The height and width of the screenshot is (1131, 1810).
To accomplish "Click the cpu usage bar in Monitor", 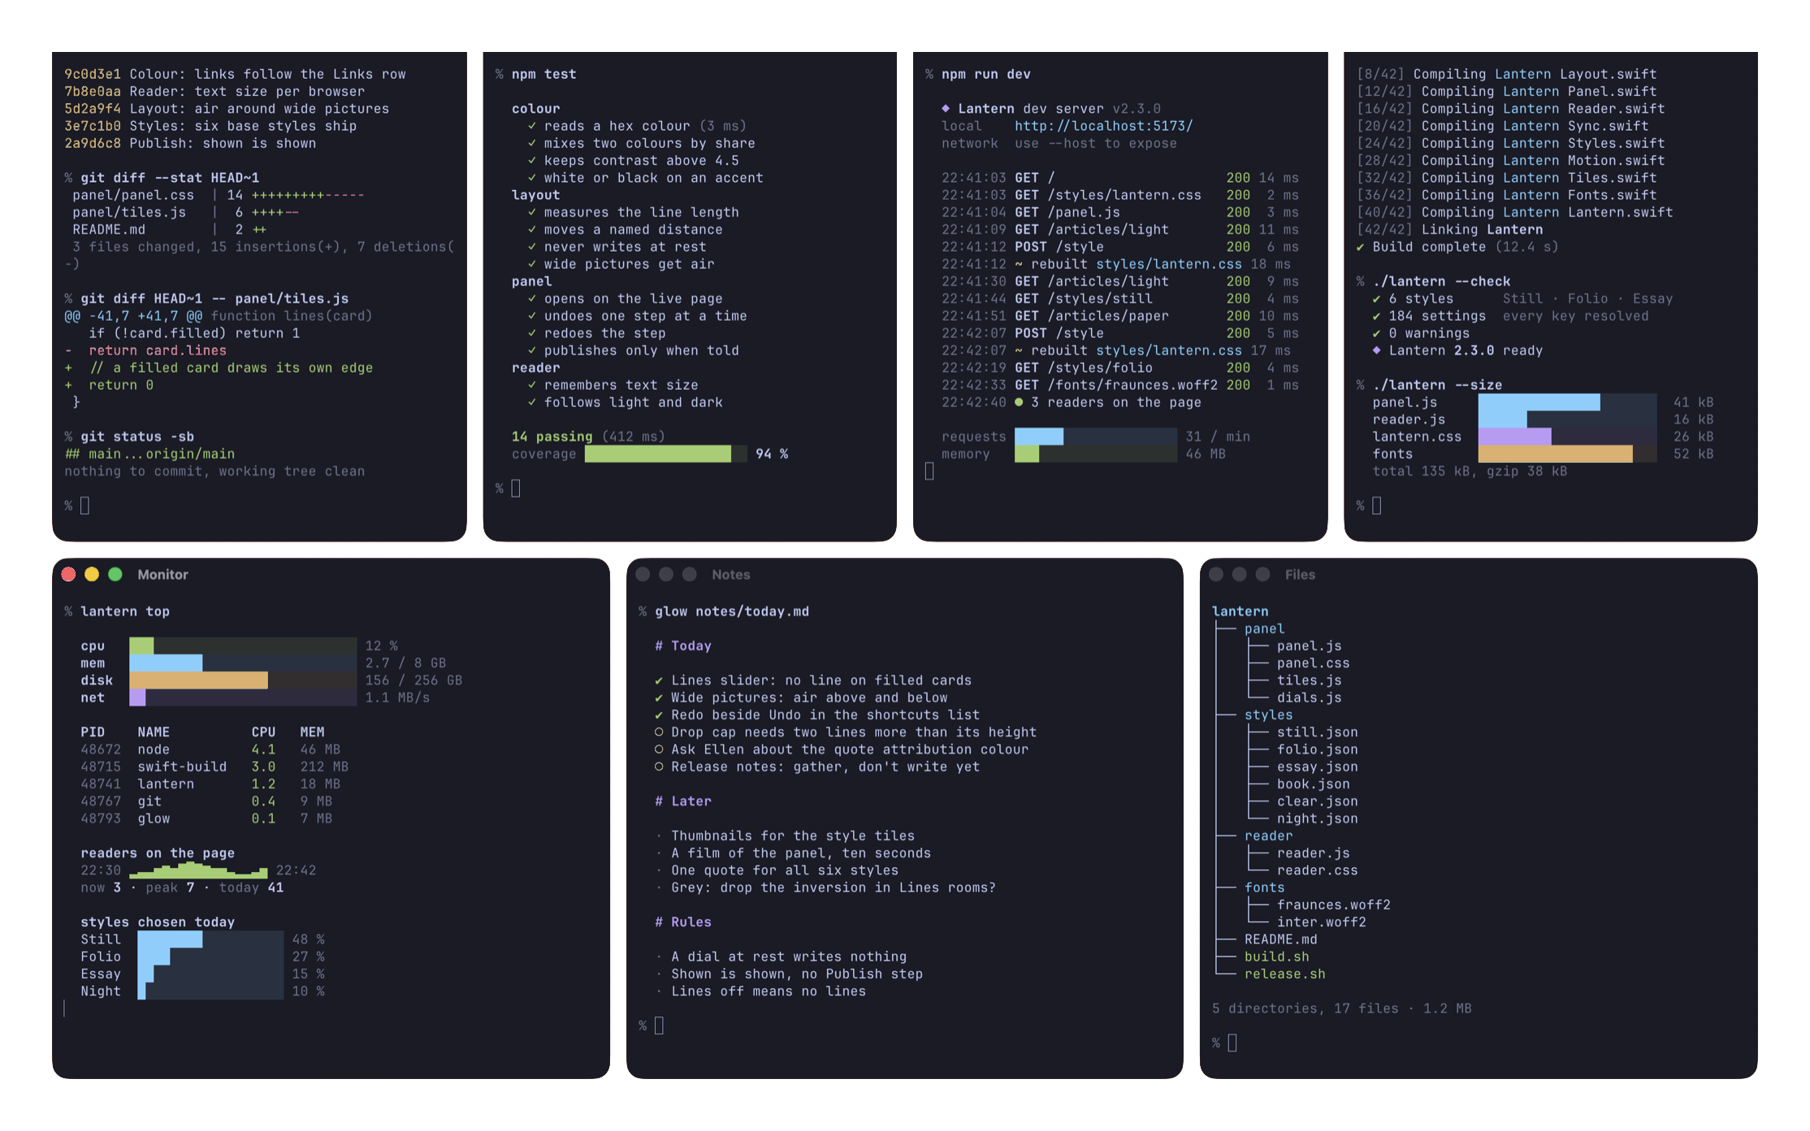I will click(243, 645).
